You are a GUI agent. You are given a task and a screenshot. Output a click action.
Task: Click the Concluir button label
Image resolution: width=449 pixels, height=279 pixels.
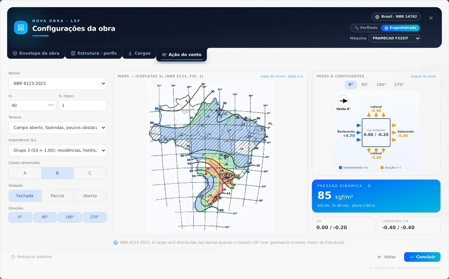426,257
